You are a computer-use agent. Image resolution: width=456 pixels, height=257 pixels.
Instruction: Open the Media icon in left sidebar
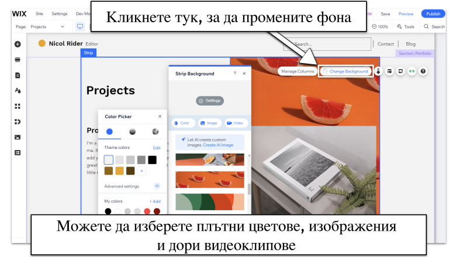click(18, 137)
